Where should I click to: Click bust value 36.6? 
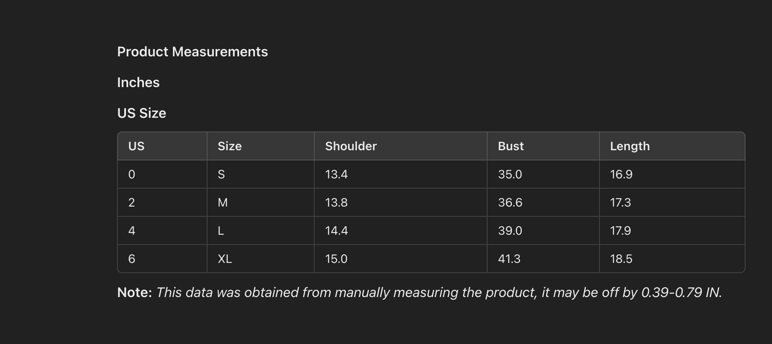click(510, 203)
